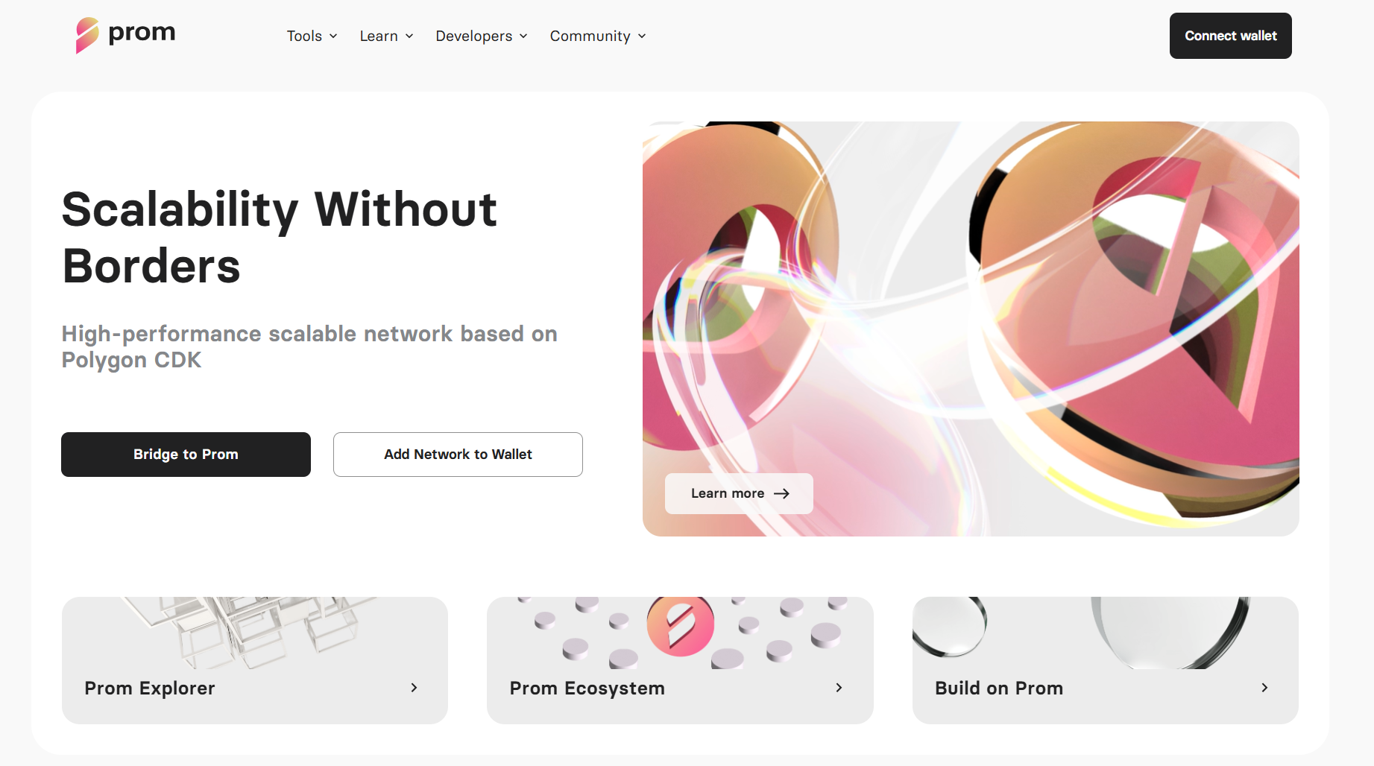Expand the Developers dropdown chevron
The image size is (1374, 766).
coord(523,36)
